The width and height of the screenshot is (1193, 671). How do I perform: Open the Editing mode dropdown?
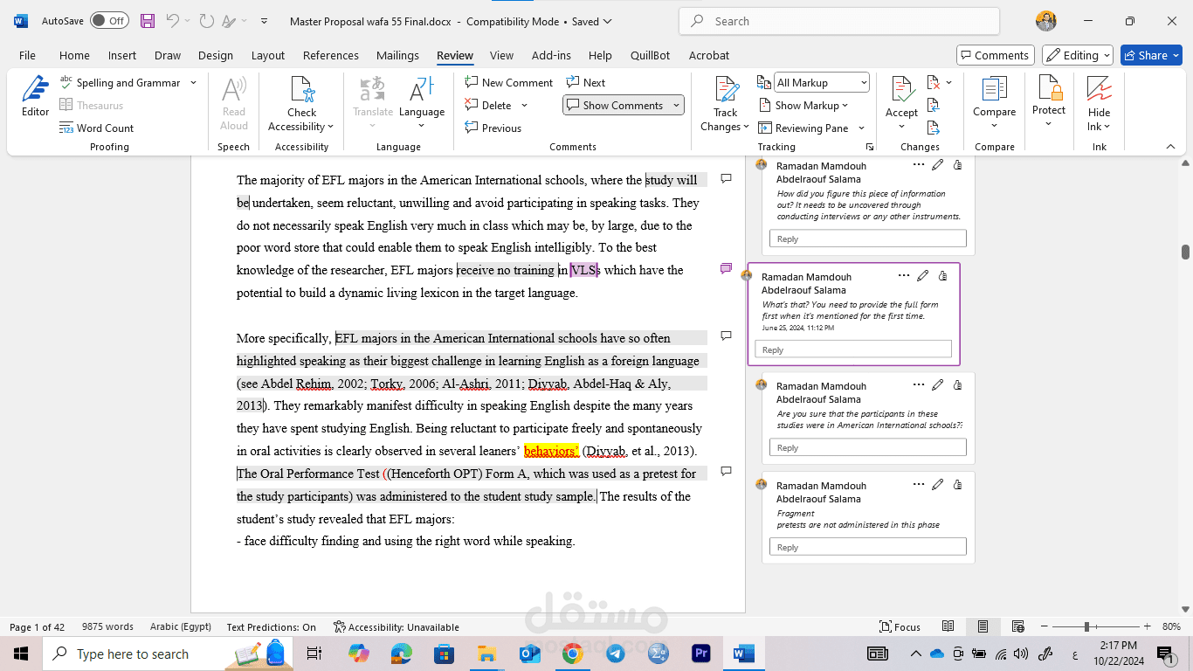click(1078, 55)
